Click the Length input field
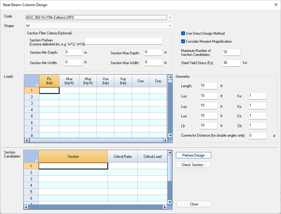Screen dimensions: 281x214 [208, 86]
